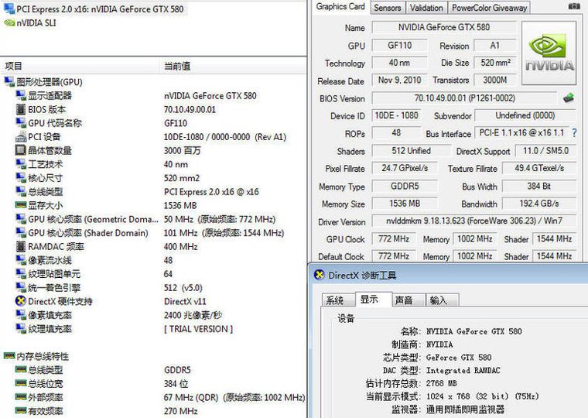
Task: Click the GPU 代码名称 row icon
Action: pos(21,123)
